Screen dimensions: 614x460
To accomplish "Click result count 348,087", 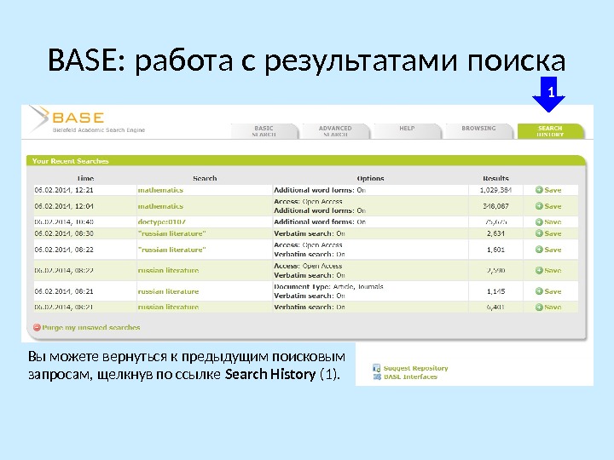I will pos(495,206).
